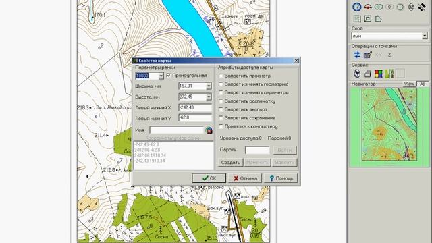432x243 pixels.
Task: Click the blank square icon in Сервис
Action: point(400,74)
